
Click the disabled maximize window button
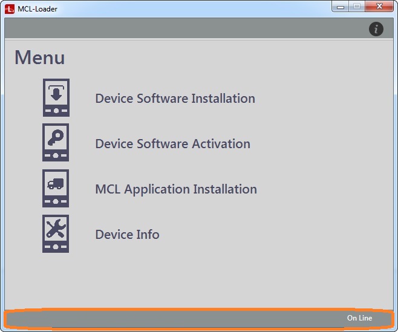point(357,7)
